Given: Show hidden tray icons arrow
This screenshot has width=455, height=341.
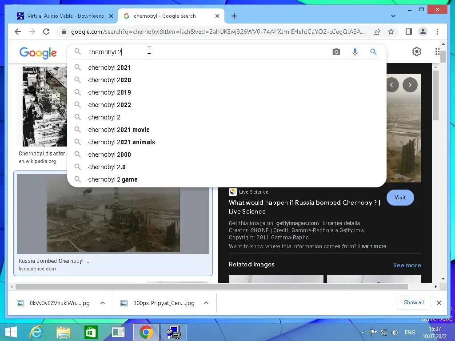Looking at the screenshot, I should coord(363,333).
